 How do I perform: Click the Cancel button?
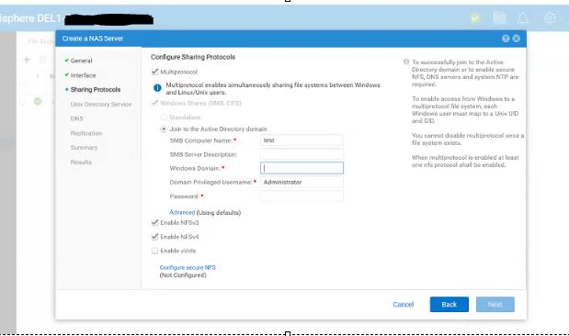404,305
